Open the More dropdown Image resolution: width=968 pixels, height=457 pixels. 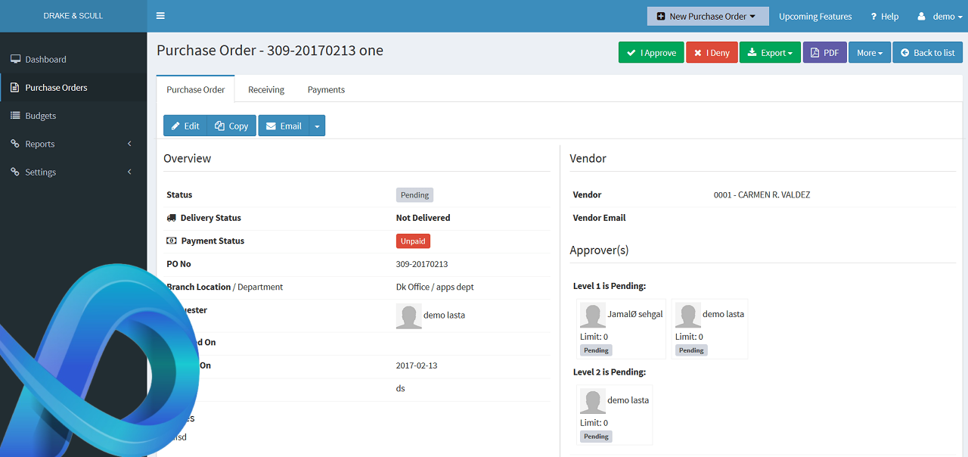(x=870, y=52)
